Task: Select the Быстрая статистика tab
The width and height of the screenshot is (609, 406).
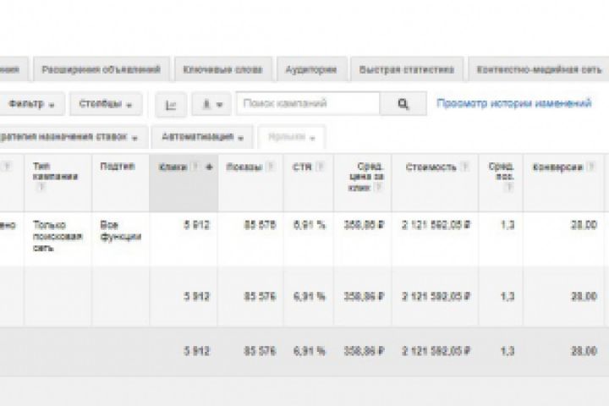Action: 407,69
